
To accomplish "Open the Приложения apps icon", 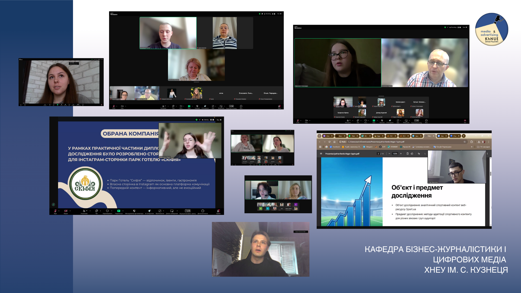I will [x=160, y=211].
